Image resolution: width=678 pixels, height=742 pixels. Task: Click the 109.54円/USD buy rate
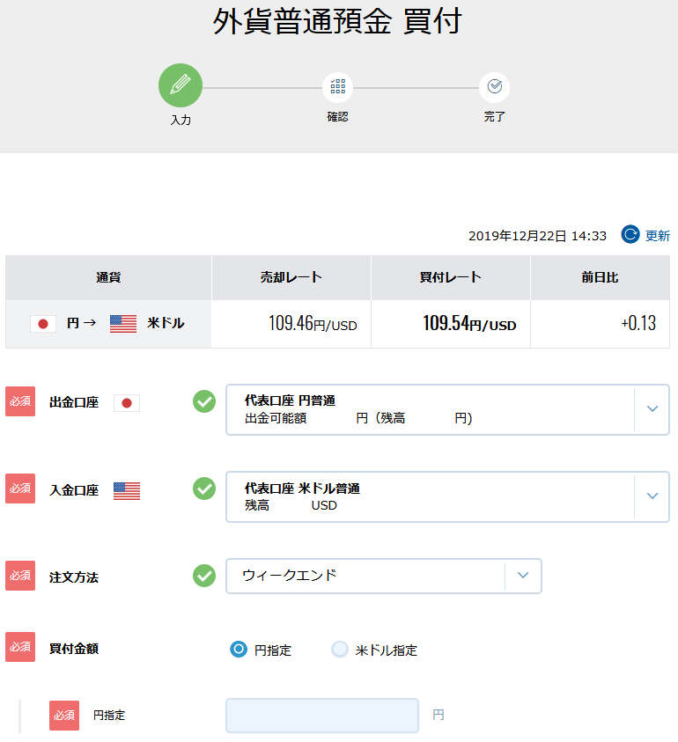tap(469, 324)
